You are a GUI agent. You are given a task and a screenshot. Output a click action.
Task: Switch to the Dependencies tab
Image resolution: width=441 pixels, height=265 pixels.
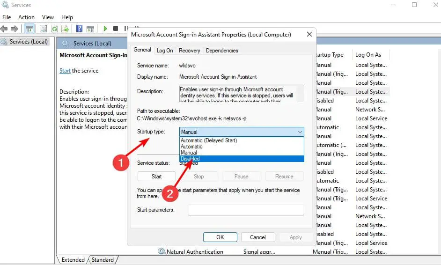tap(222, 51)
